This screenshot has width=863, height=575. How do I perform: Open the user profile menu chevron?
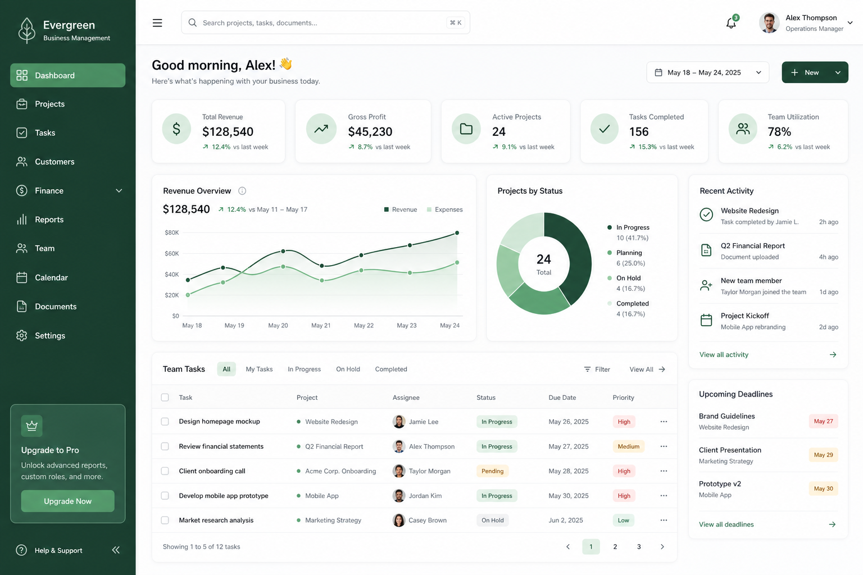point(850,23)
